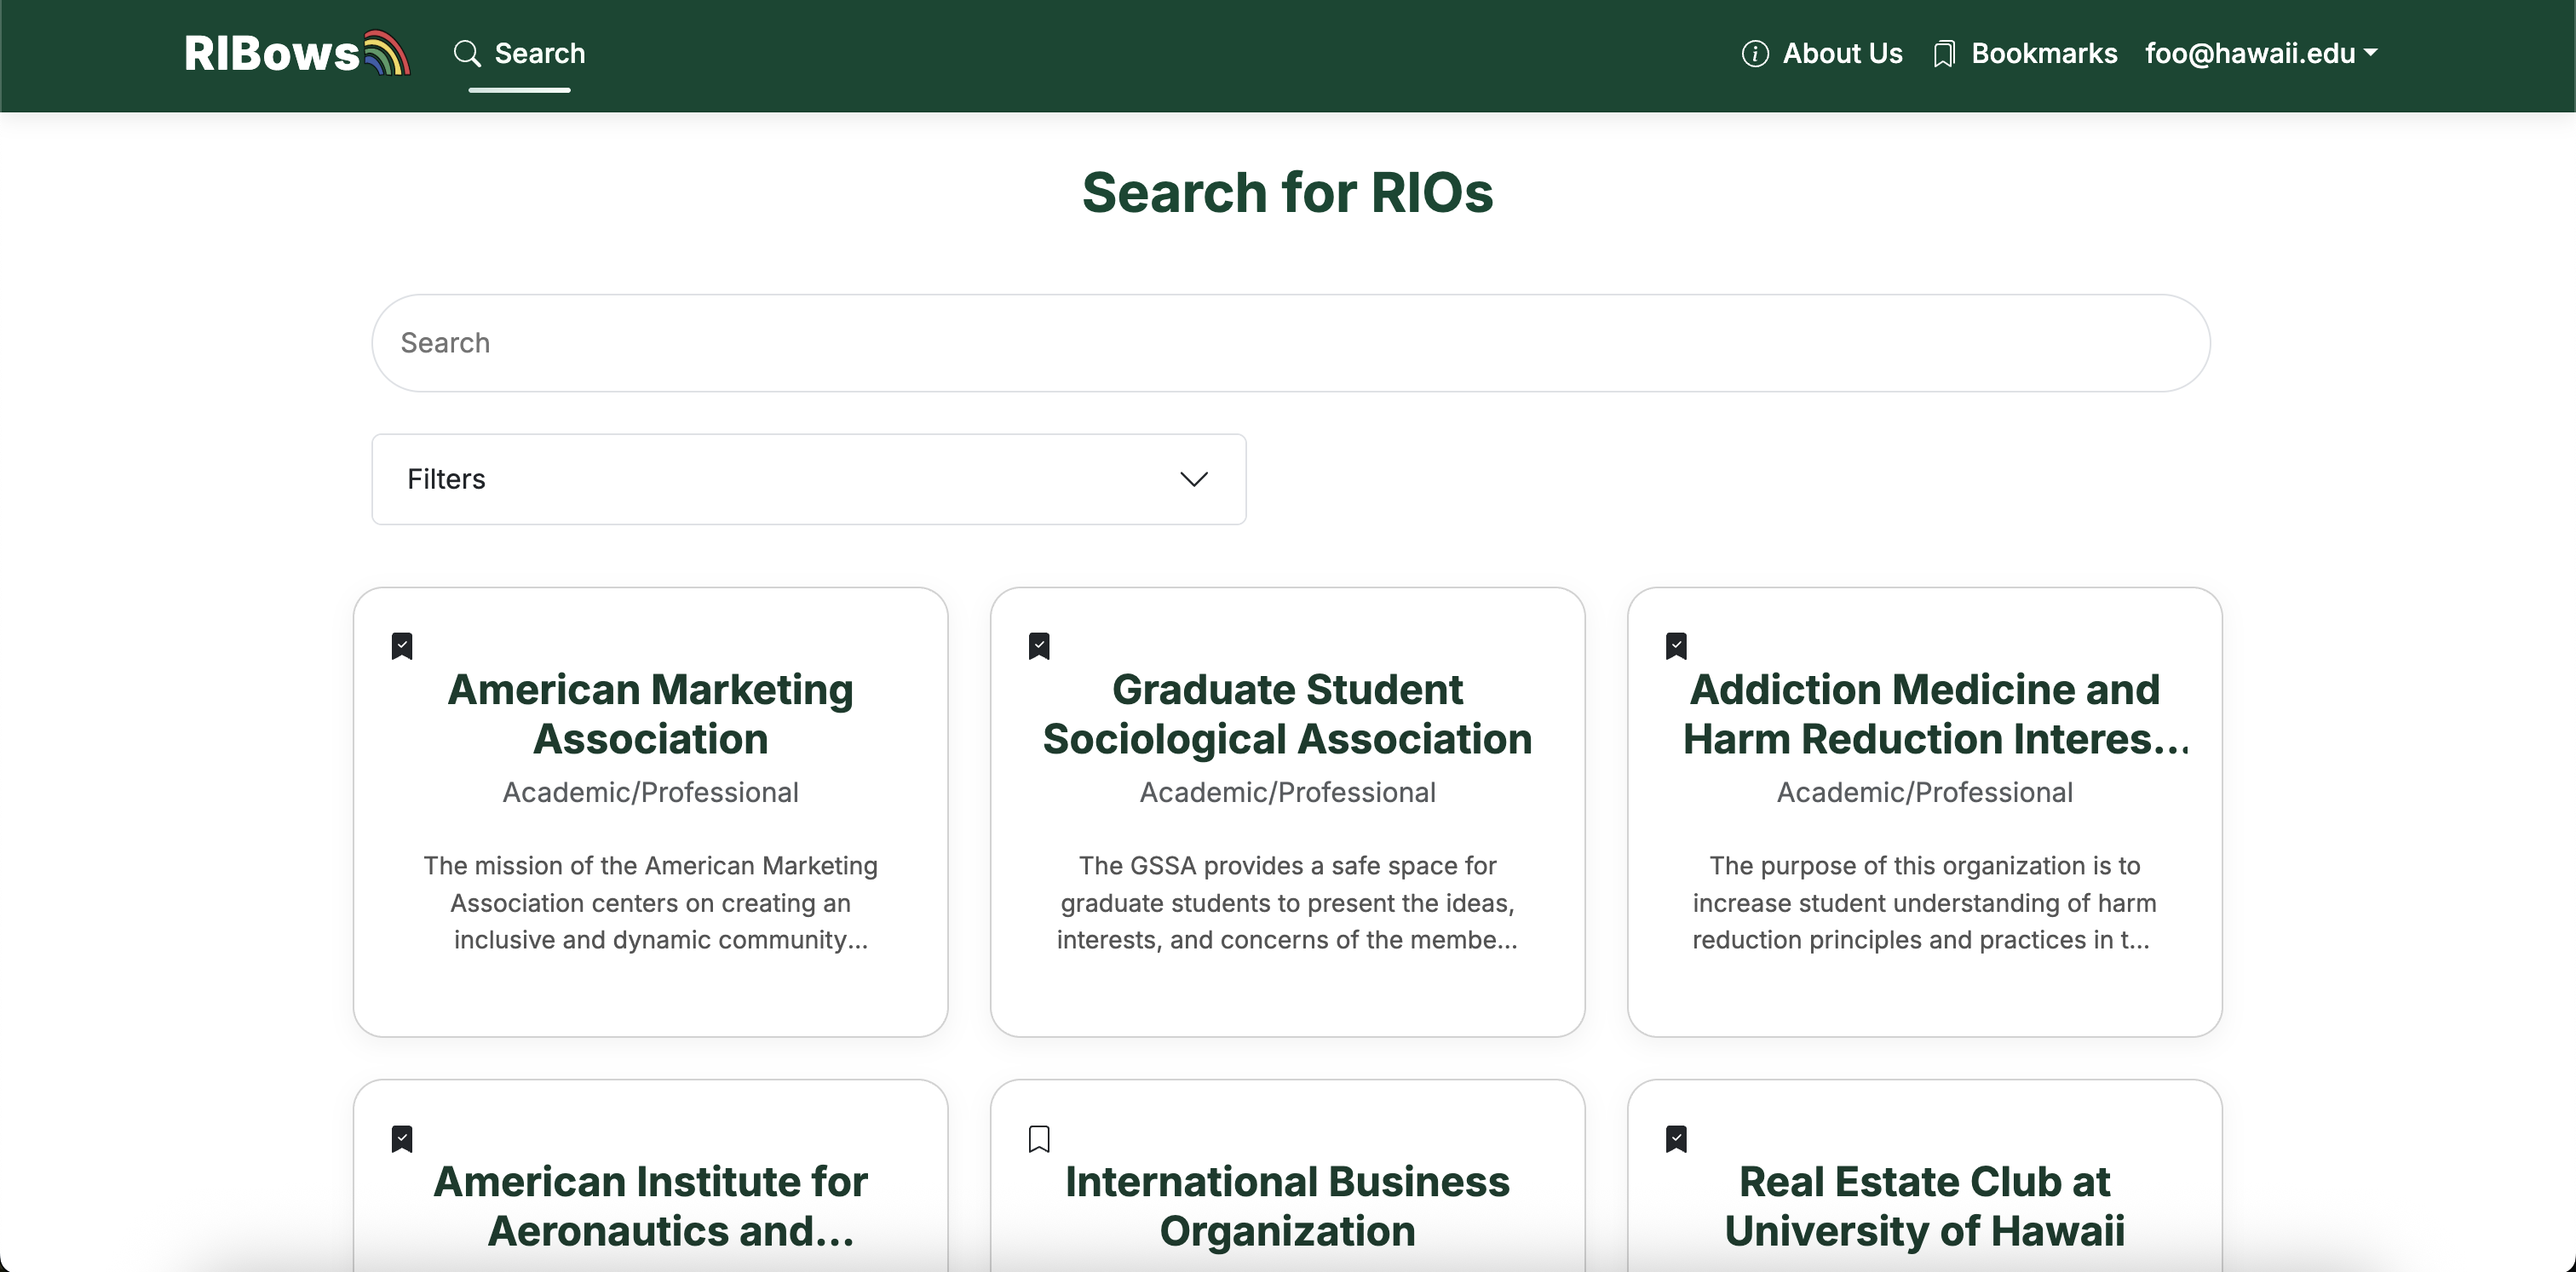Click the Bookmarks navbar bookmark icon
Screen dimensions: 2576x1272
pos(1943,53)
